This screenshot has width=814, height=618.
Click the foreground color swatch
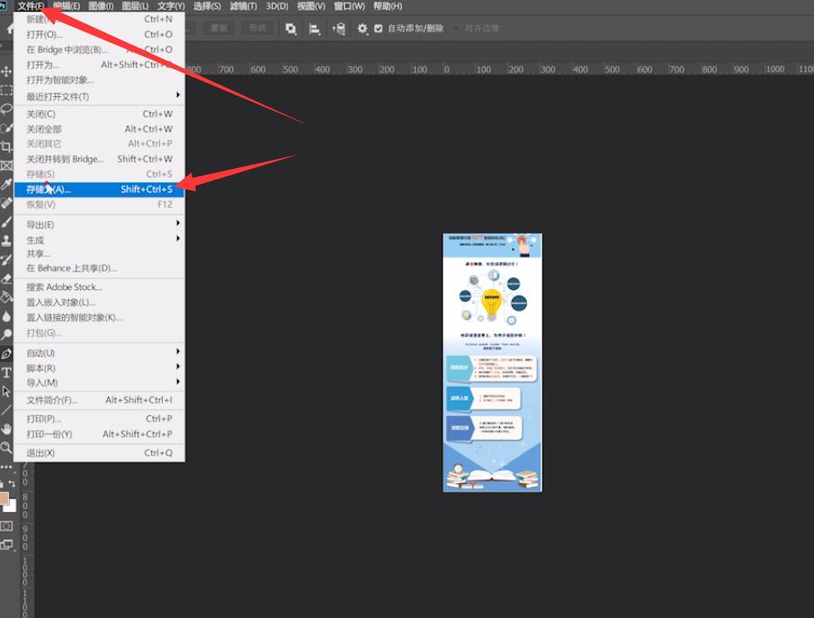point(4,499)
